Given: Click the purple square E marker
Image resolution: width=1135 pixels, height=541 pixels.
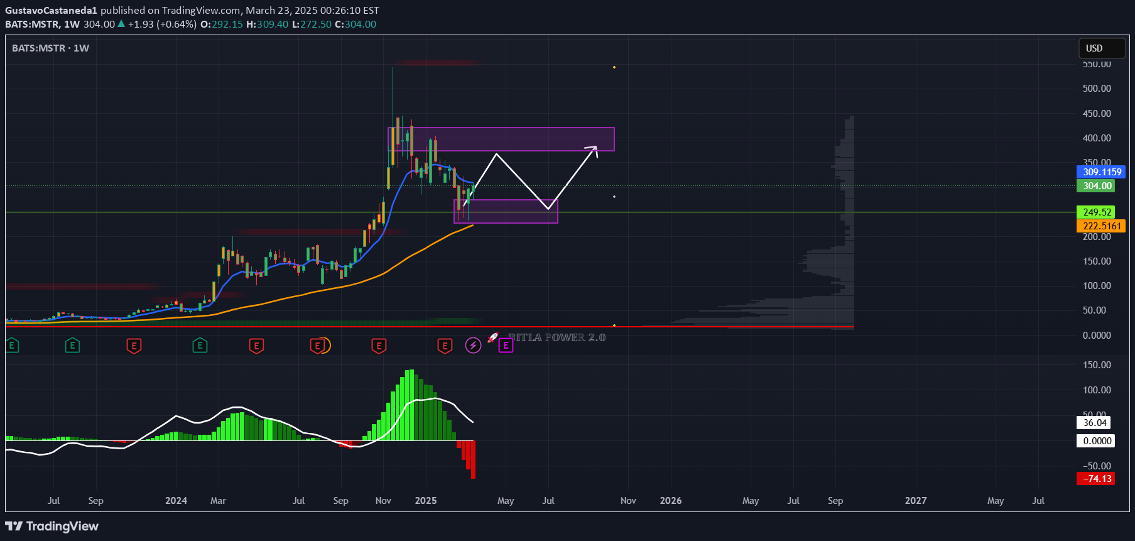Looking at the screenshot, I should click(x=506, y=345).
